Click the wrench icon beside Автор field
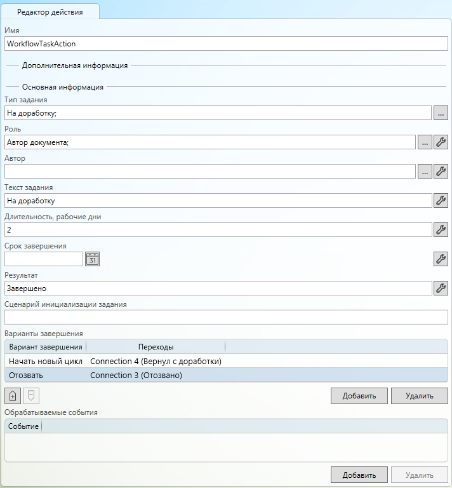The height and width of the screenshot is (488, 452). 441,171
